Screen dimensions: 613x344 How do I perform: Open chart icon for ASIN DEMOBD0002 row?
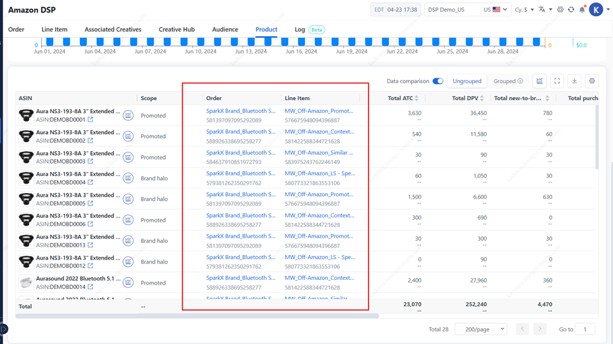pyautogui.click(x=128, y=136)
